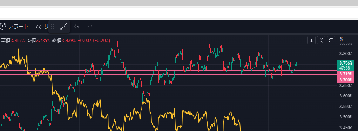
Task: Select the pink 3.719% price line label
Action: click(x=345, y=74)
